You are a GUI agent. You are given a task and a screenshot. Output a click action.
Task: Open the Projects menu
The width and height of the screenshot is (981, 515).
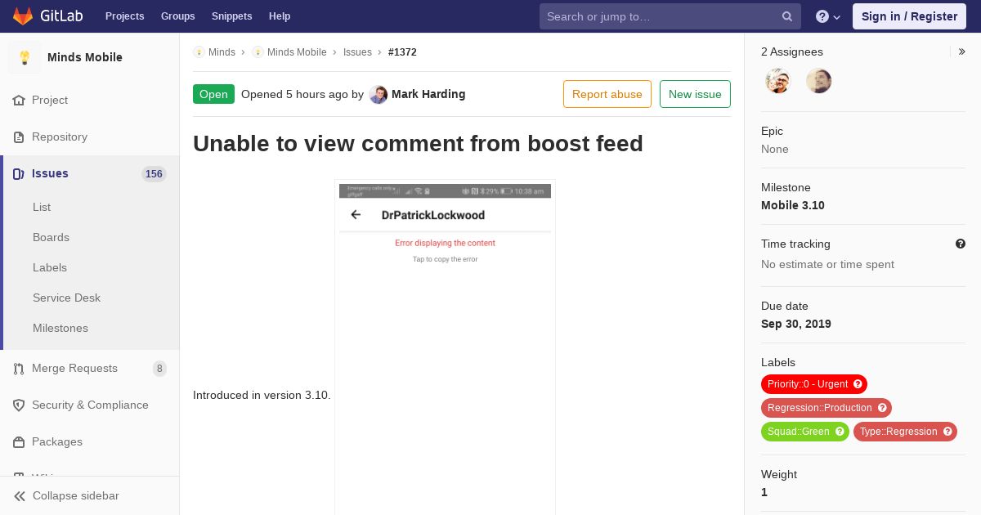tap(124, 16)
